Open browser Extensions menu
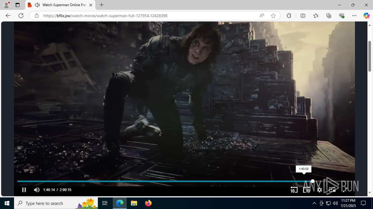The image size is (373, 209). coord(289,16)
